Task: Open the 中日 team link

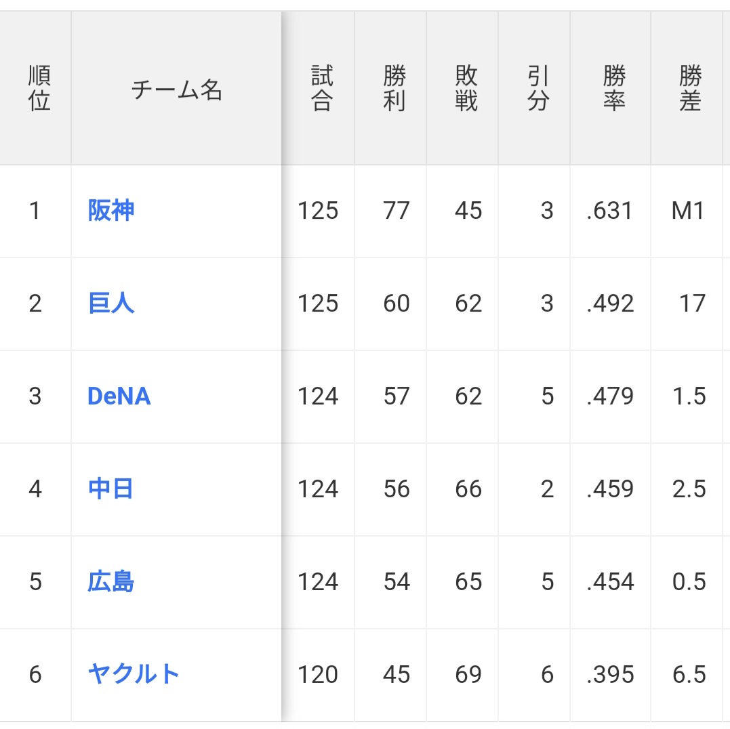Action: coord(110,488)
